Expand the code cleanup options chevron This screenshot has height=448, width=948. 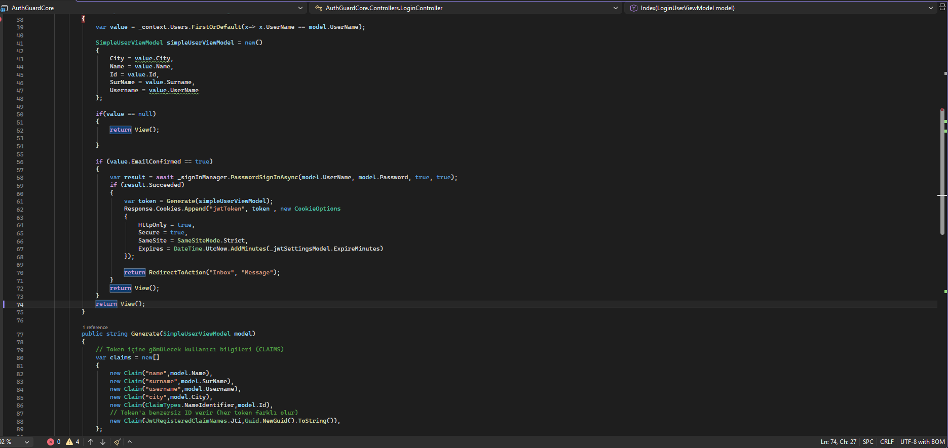pos(130,442)
